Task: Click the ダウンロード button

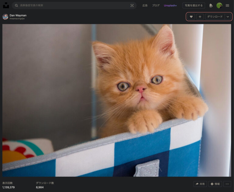Action: tap(215, 17)
